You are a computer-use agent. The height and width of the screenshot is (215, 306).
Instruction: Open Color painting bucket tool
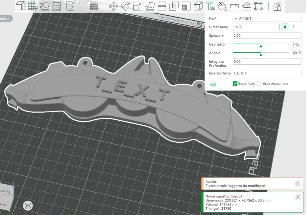222,6
